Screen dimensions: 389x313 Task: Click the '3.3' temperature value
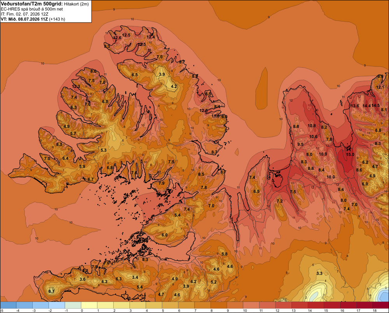click(x=319, y=273)
